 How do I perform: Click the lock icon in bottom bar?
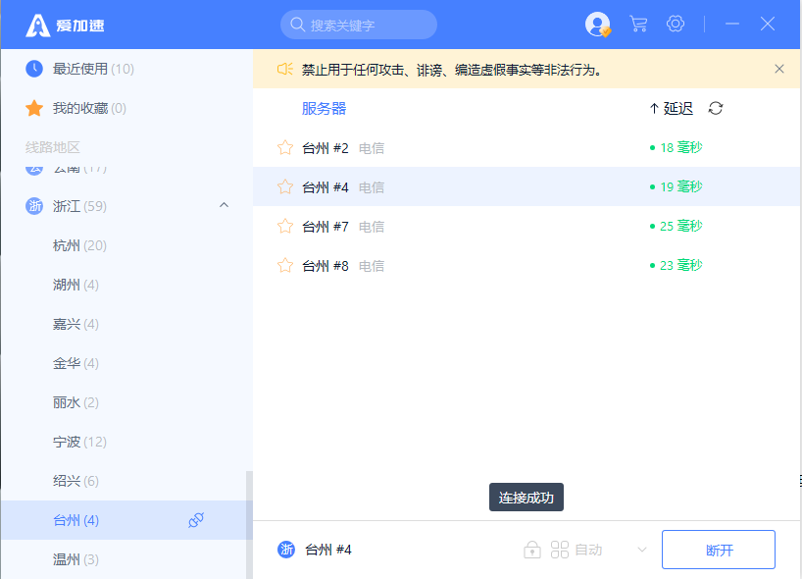click(532, 550)
